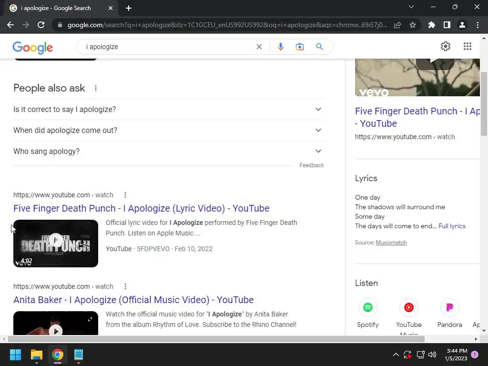
Task: Open the Chrome three-dot menu
Action: (478, 25)
